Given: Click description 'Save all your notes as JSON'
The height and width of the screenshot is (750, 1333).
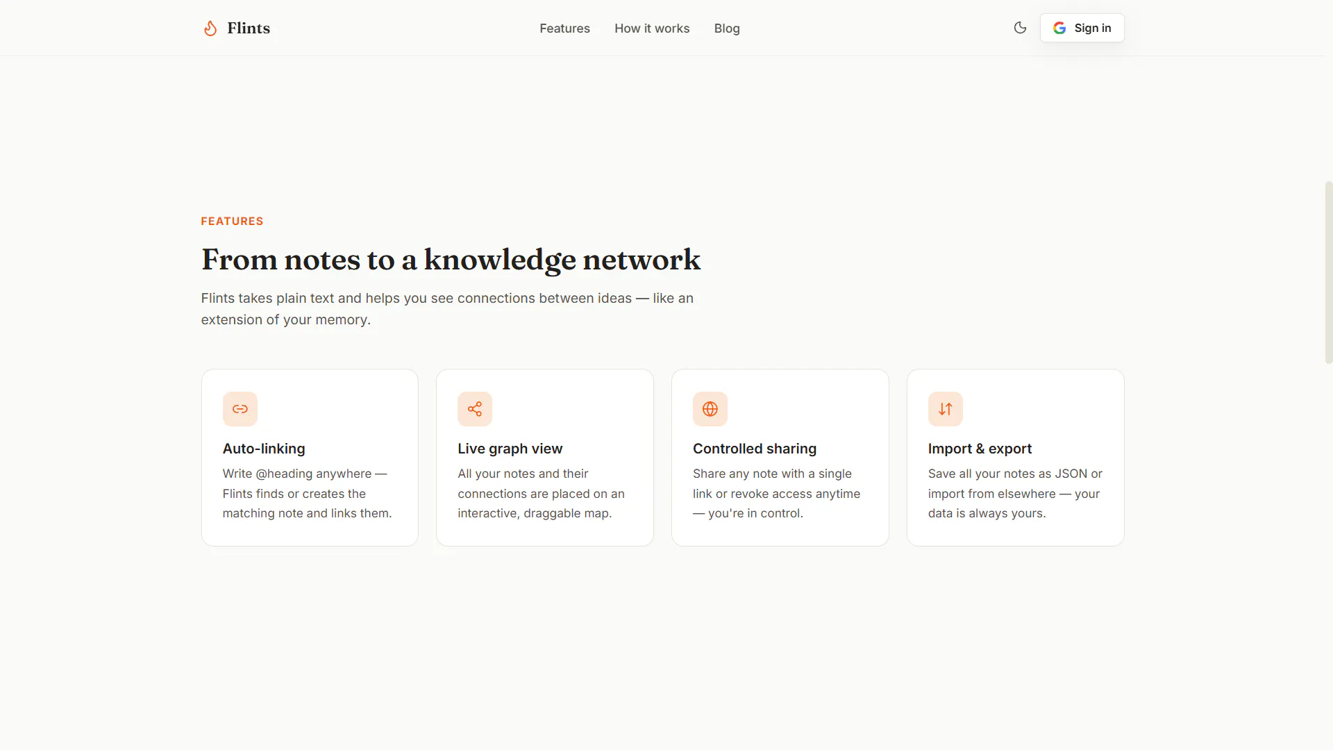Looking at the screenshot, I should click(1015, 493).
